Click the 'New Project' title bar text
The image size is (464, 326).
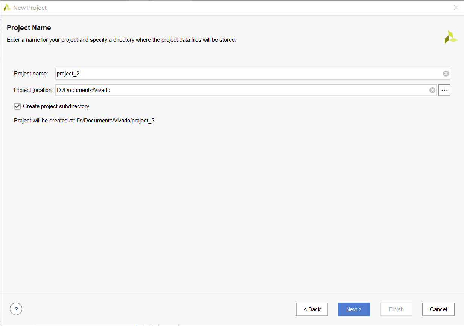pyautogui.click(x=30, y=8)
